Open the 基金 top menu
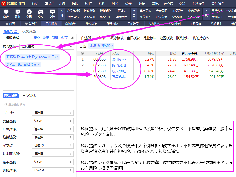 (x=48, y=4)
